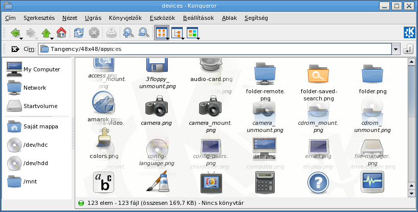Open the back history dropdown arrow

tap(21, 39)
